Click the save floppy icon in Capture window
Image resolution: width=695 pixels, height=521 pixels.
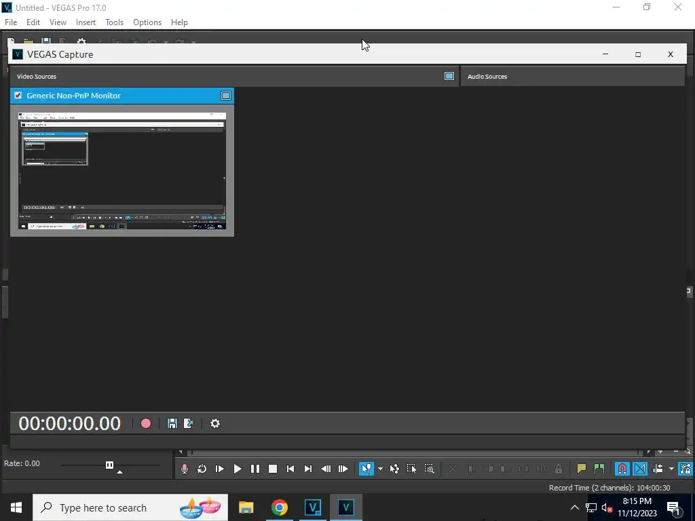tap(172, 423)
